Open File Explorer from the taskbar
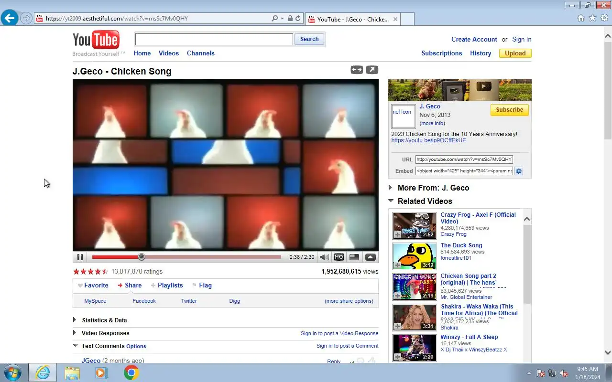The height and width of the screenshot is (382, 612). [x=72, y=372]
